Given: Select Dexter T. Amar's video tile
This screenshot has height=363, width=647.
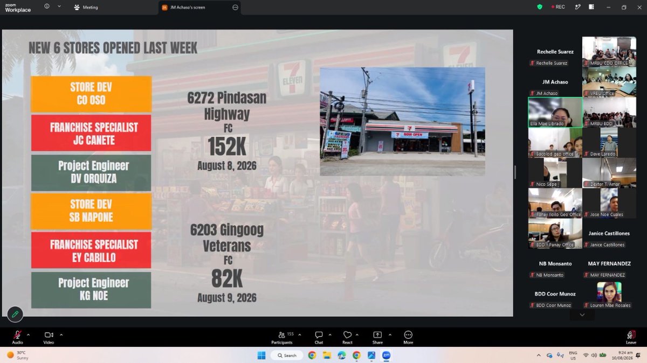Looking at the screenshot, I should [x=609, y=172].
